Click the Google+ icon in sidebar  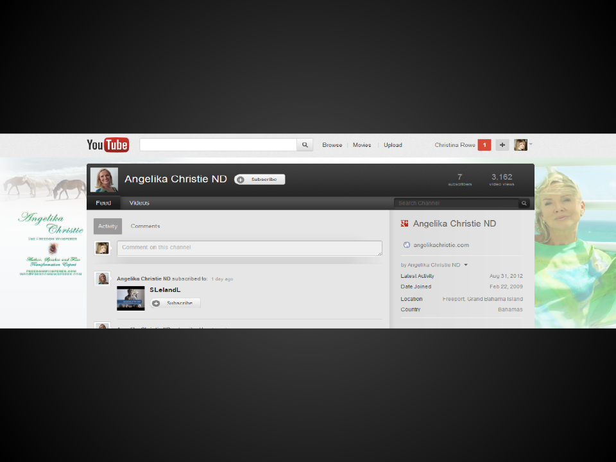point(404,223)
